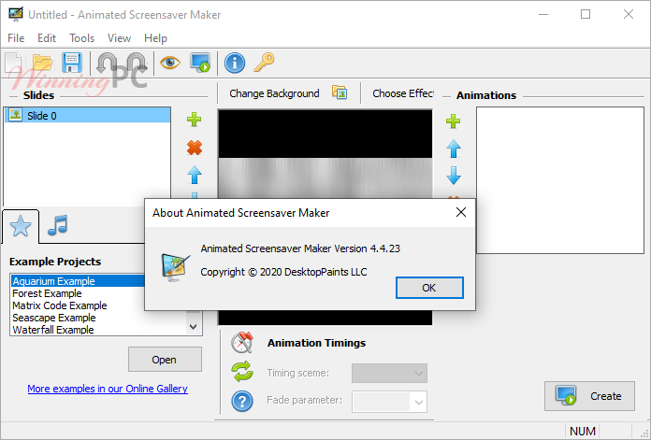The image size is (651, 440).
Task: Open the View menu
Action: (119, 38)
